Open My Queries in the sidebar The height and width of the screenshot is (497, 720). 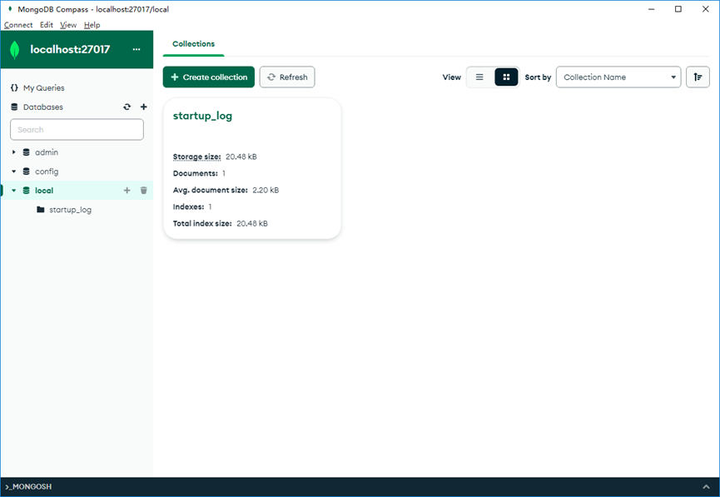coord(45,87)
